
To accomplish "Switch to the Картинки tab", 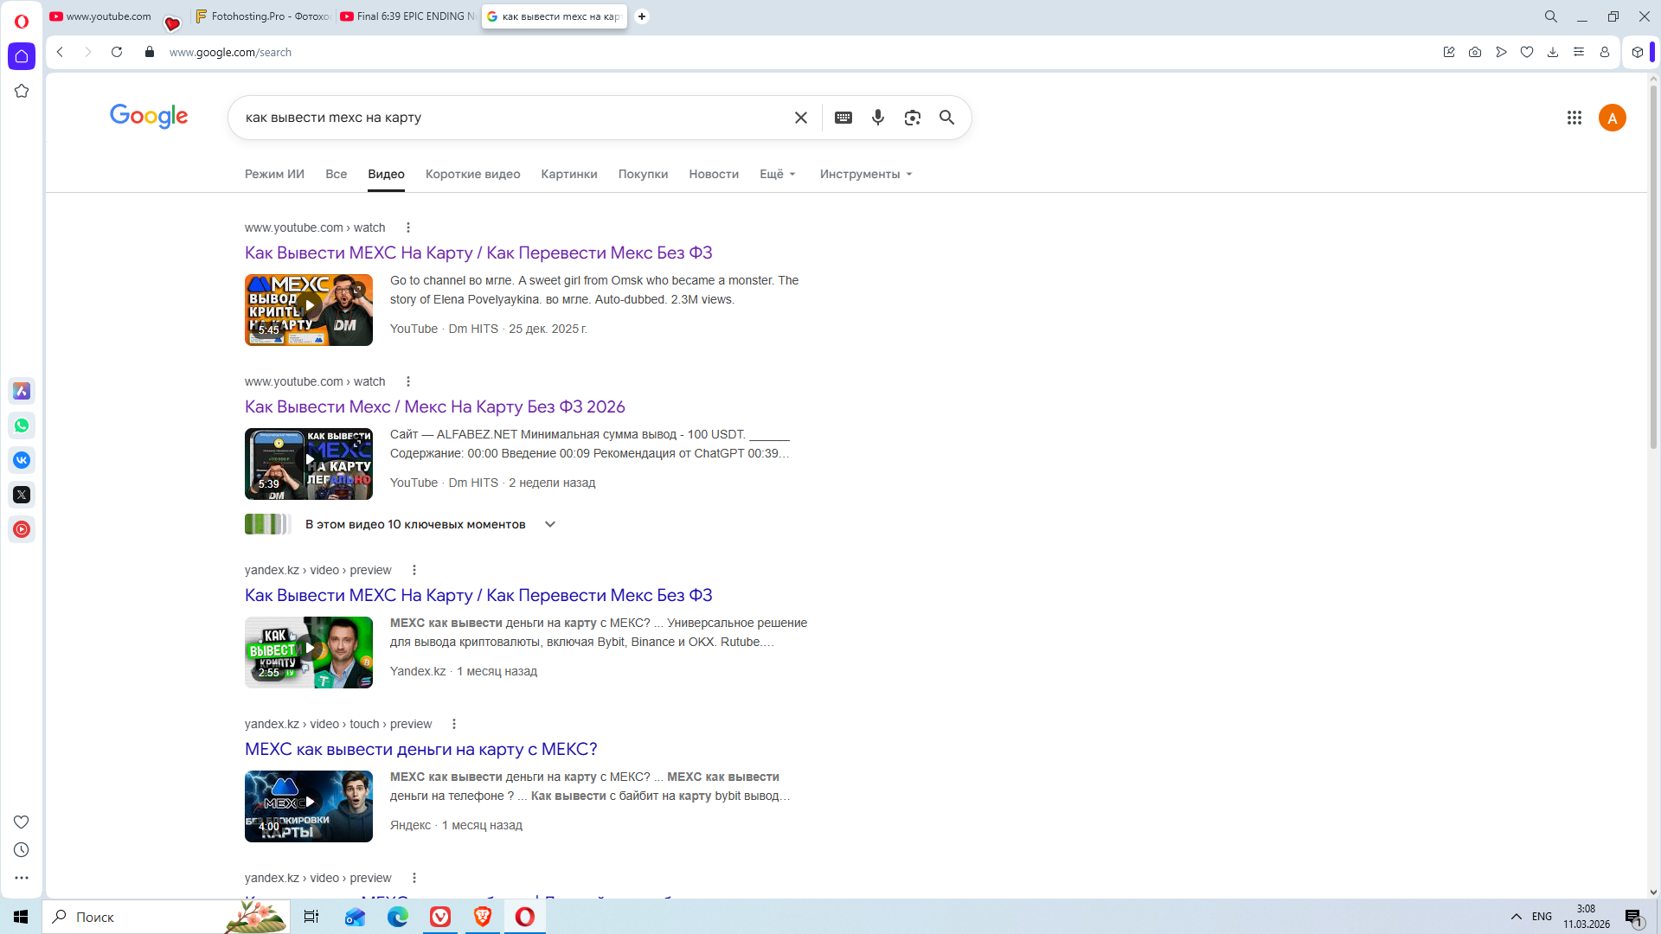I will pos(568,174).
